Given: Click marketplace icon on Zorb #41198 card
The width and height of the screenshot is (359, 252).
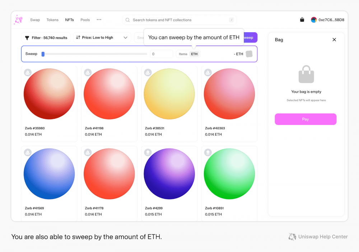Looking at the screenshot, I should (x=88, y=73).
